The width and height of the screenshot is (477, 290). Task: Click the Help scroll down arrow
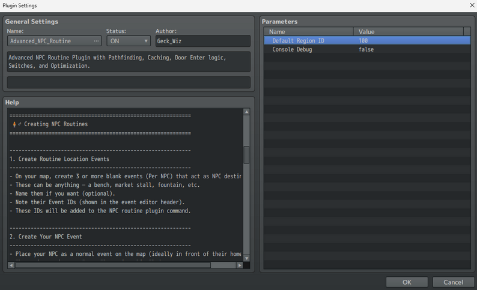click(247, 258)
